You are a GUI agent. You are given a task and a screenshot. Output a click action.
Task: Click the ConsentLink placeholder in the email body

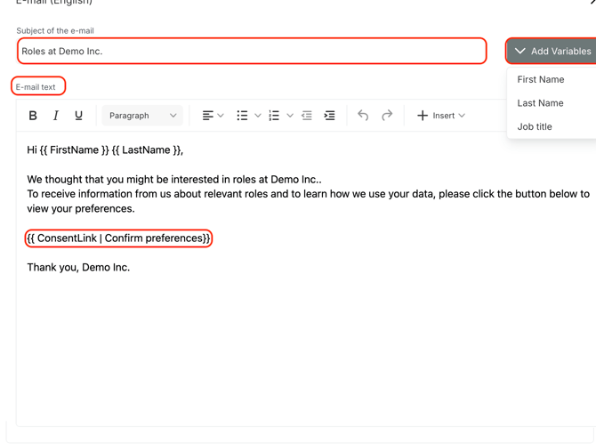pyautogui.click(x=118, y=238)
